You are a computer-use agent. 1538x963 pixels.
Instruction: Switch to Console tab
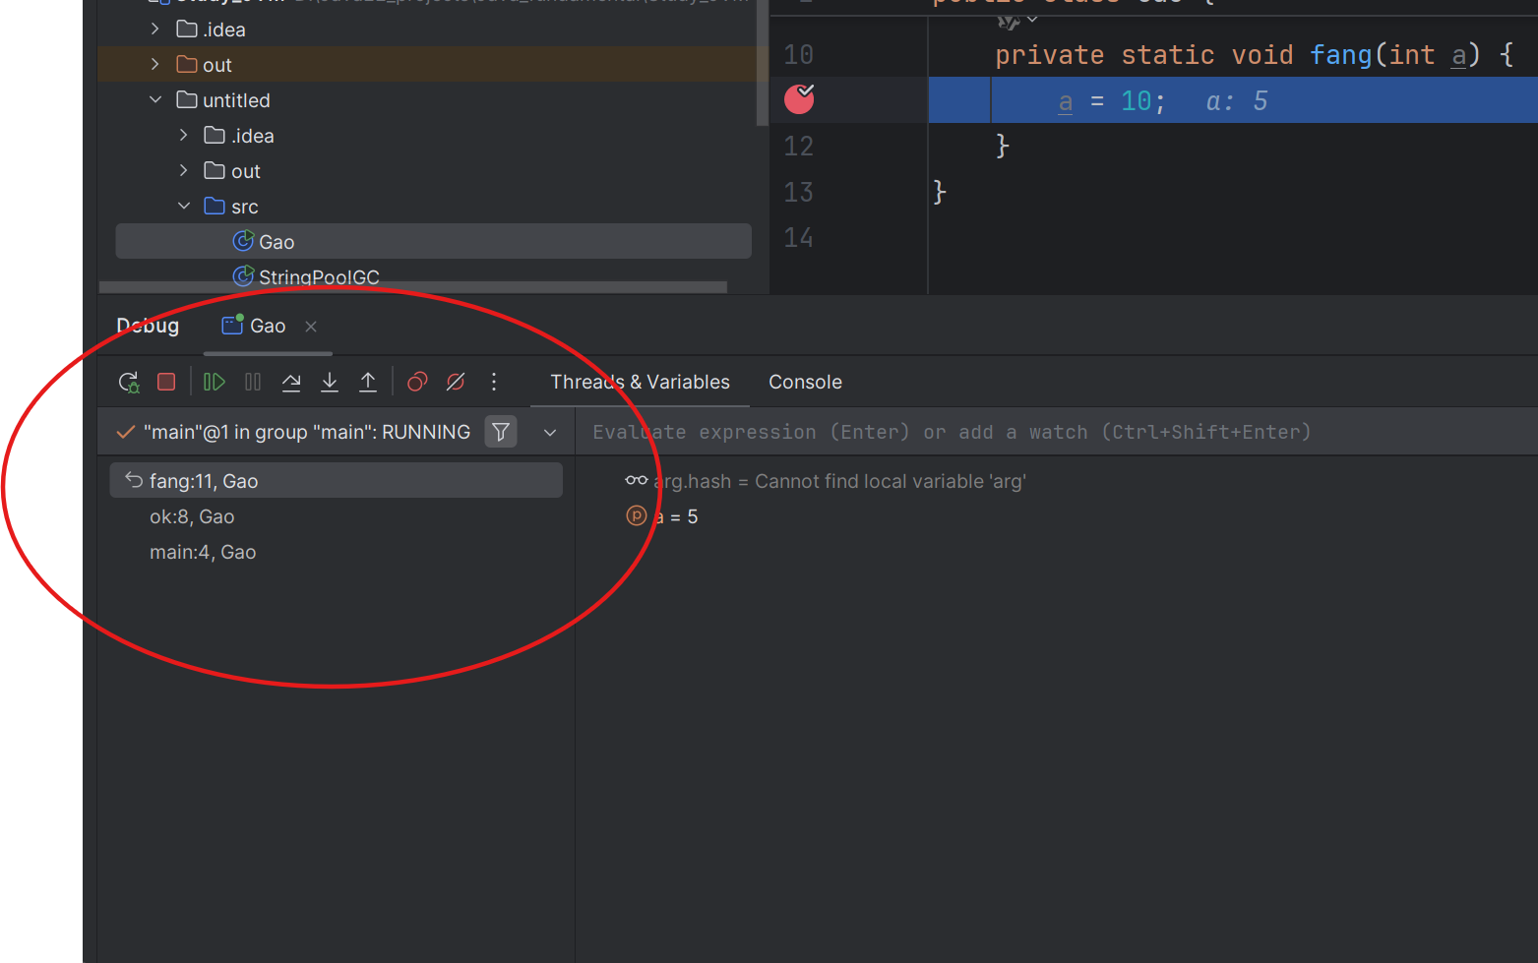pos(805,382)
